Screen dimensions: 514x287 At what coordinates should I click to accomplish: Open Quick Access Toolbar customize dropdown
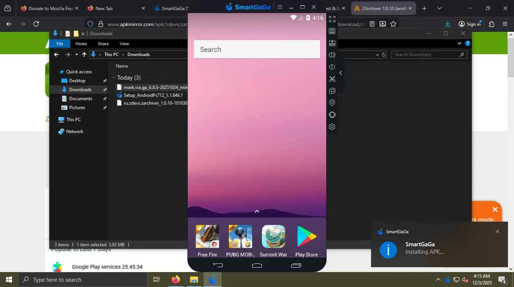click(83, 34)
